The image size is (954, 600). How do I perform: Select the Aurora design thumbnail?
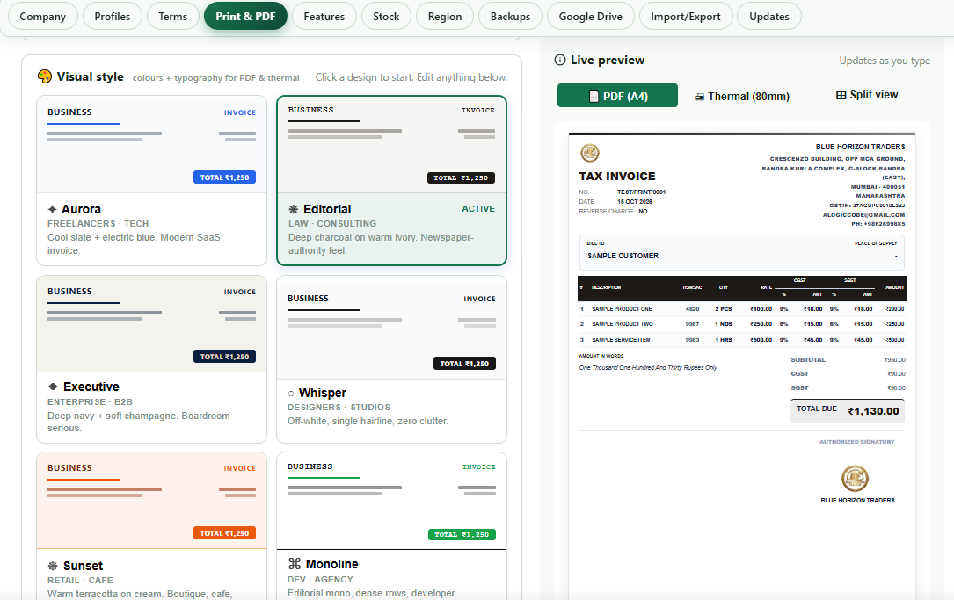coord(151,144)
